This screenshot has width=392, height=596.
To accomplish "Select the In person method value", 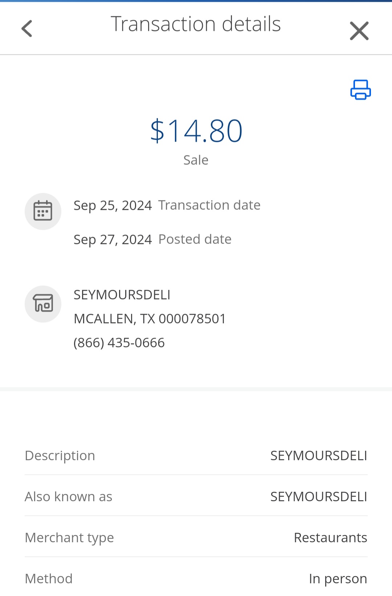I will tap(338, 579).
